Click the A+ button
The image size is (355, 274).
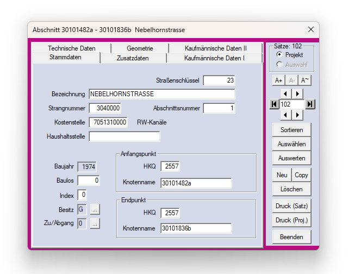tap(278, 80)
